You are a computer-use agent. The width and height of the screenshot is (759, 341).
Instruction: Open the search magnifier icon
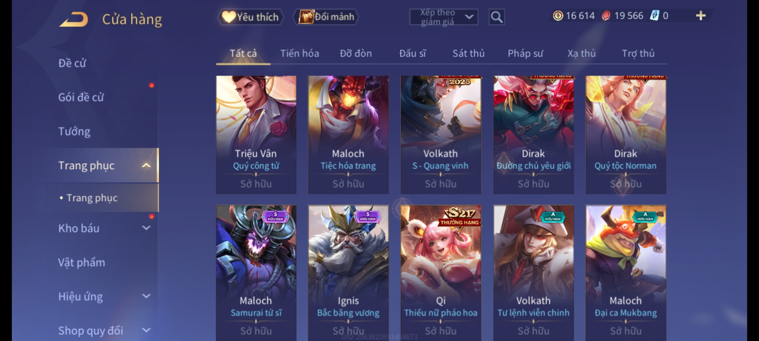(x=497, y=17)
